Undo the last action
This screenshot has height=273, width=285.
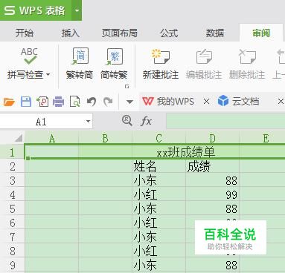point(92,102)
